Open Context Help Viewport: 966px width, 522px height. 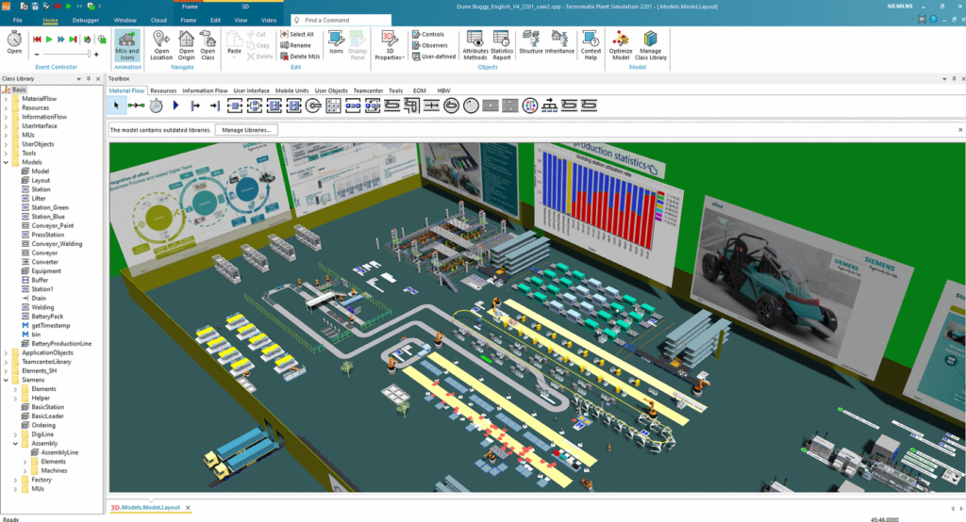click(x=591, y=45)
